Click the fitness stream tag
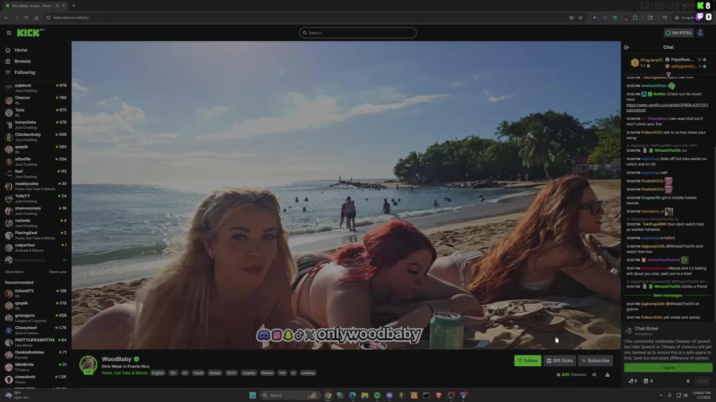The height and width of the screenshot is (402, 716). click(x=267, y=373)
